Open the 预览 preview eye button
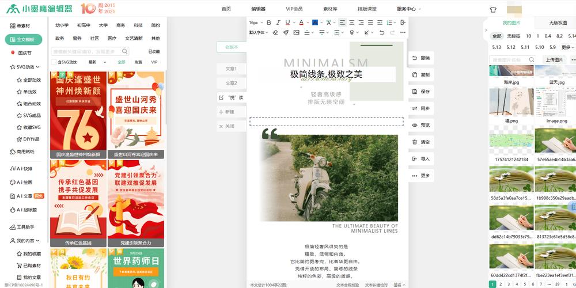The height and width of the screenshot is (288, 576). click(421, 125)
